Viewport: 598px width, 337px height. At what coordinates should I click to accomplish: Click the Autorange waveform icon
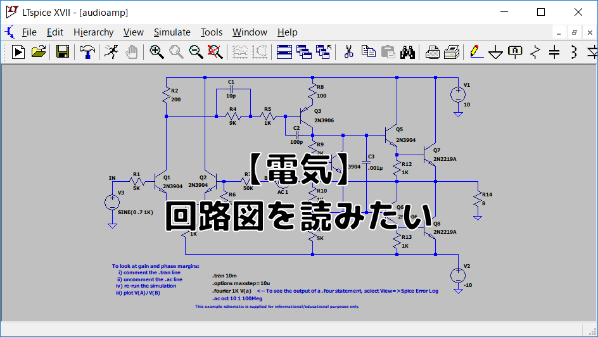coord(240,52)
